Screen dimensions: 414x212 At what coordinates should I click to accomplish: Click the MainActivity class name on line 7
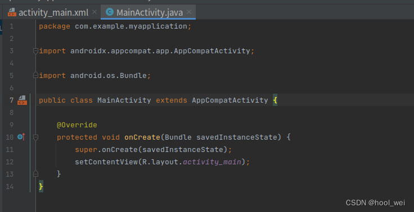(124, 100)
